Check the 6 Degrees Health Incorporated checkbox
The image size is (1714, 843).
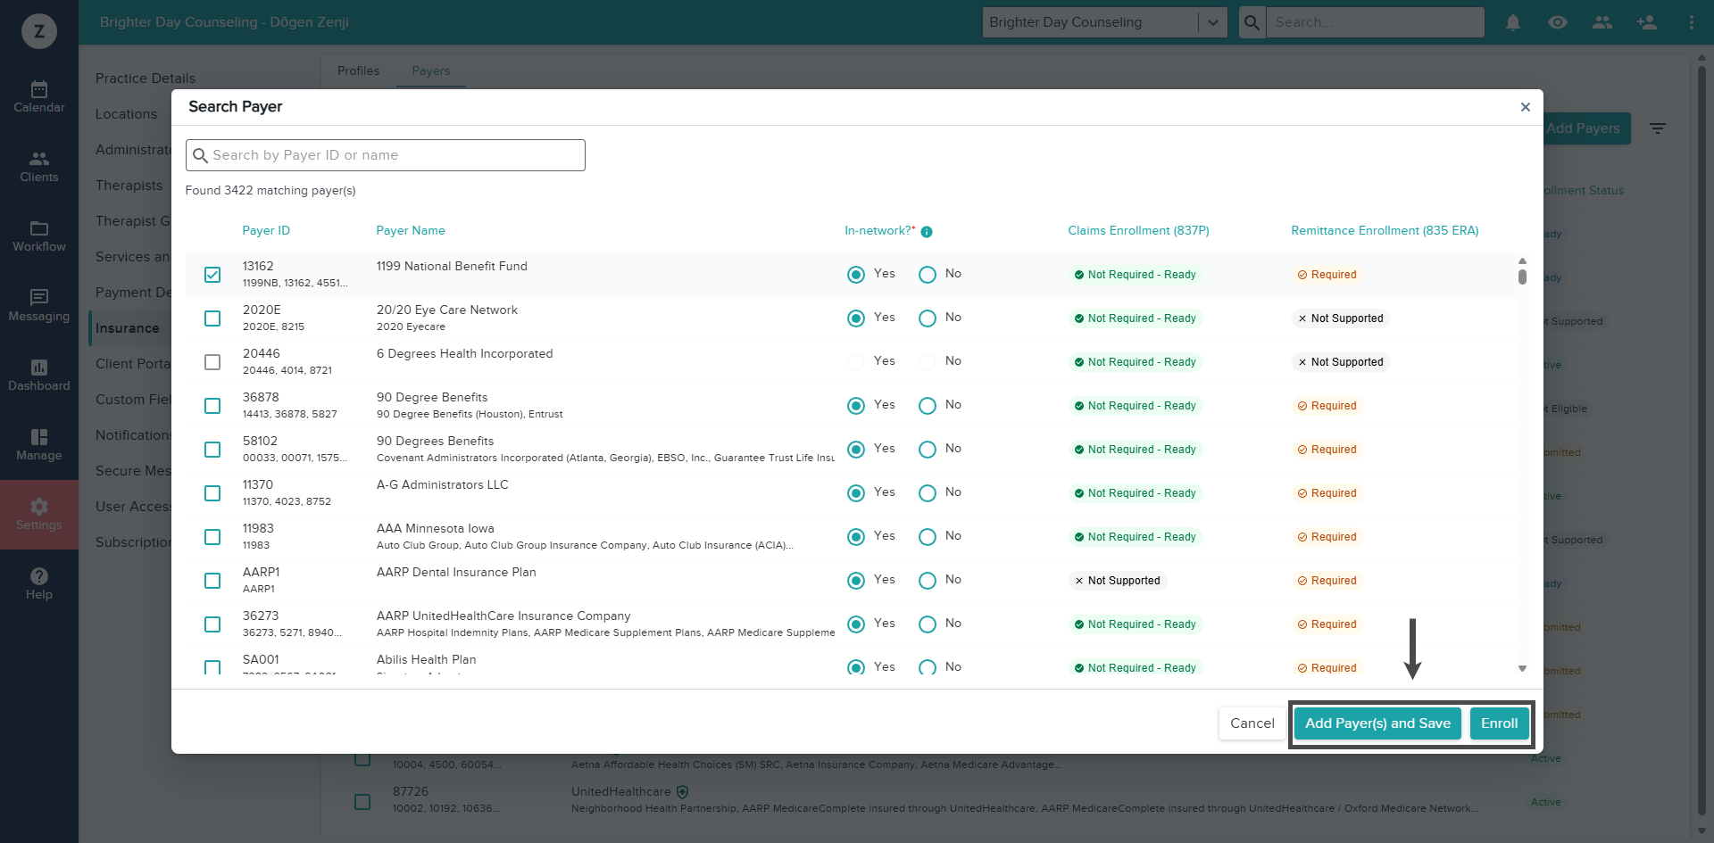tap(212, 362)
